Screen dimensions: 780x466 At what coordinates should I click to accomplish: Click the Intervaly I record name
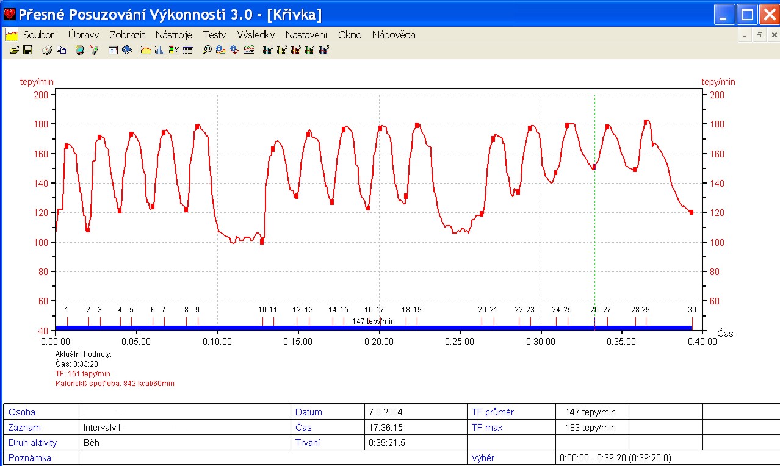102,428
